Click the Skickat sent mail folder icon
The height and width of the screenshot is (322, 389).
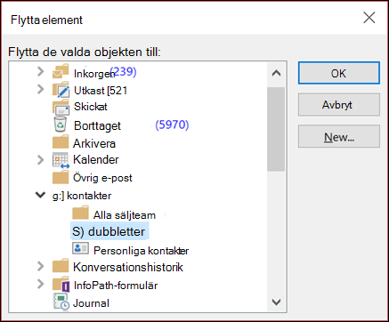click(x=61, y=107)
